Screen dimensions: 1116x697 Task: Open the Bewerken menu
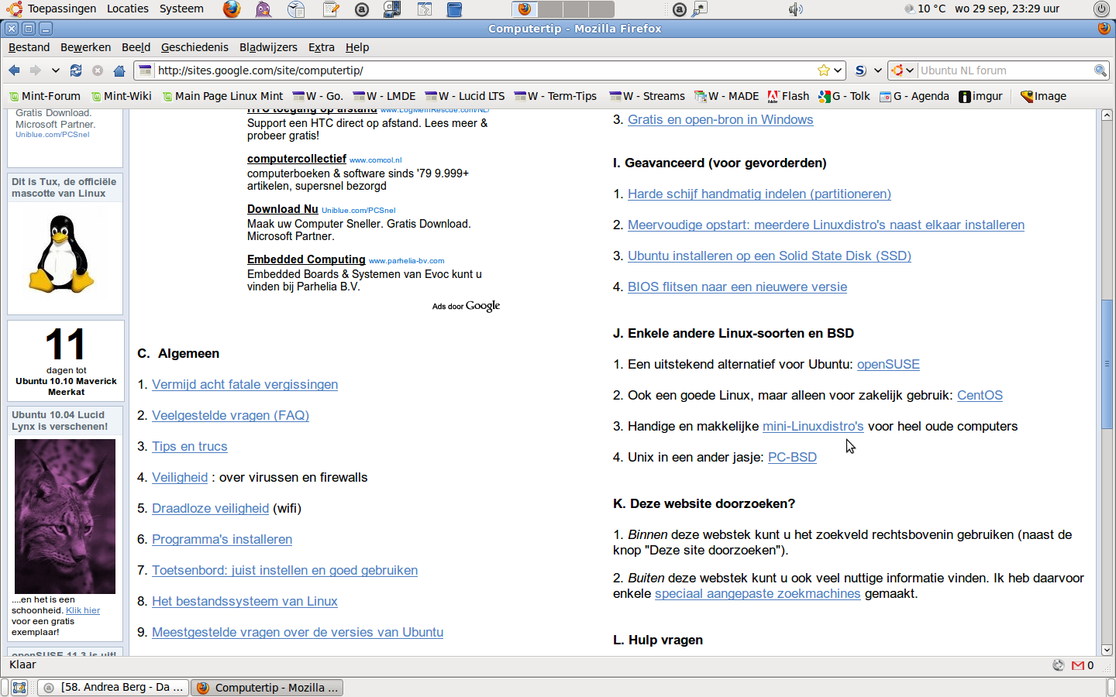(x=86, y=47)
